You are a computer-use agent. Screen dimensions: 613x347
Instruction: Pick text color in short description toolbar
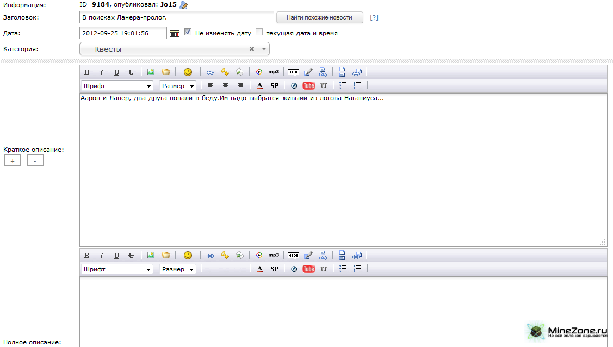click(259, 86)
